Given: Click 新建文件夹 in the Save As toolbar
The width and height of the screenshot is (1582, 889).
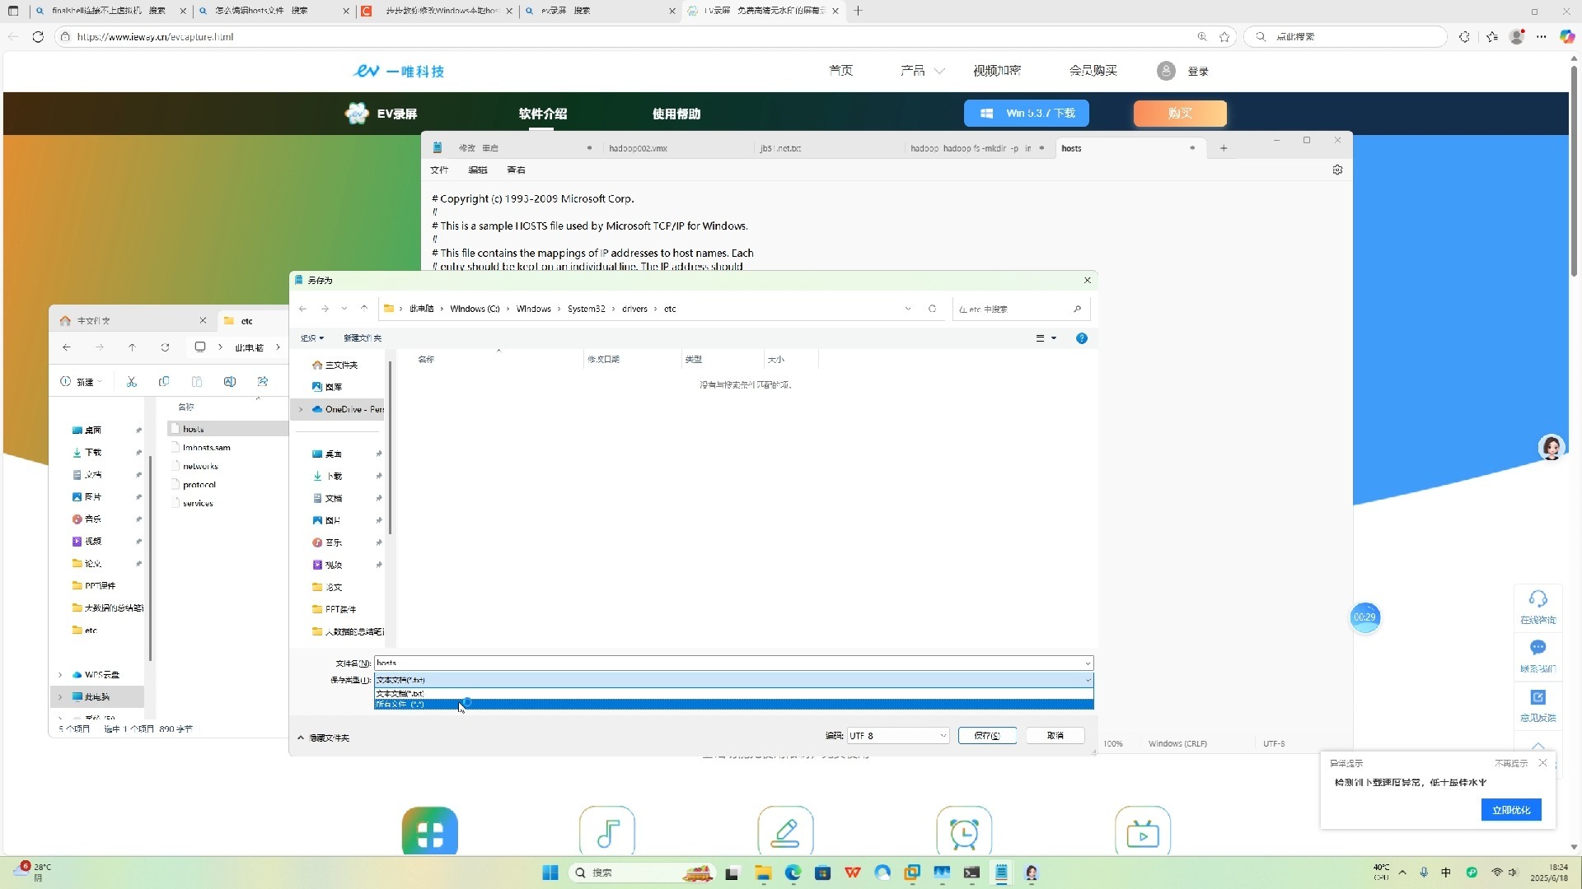Looking at the screenshot, I should click(363, 338).
